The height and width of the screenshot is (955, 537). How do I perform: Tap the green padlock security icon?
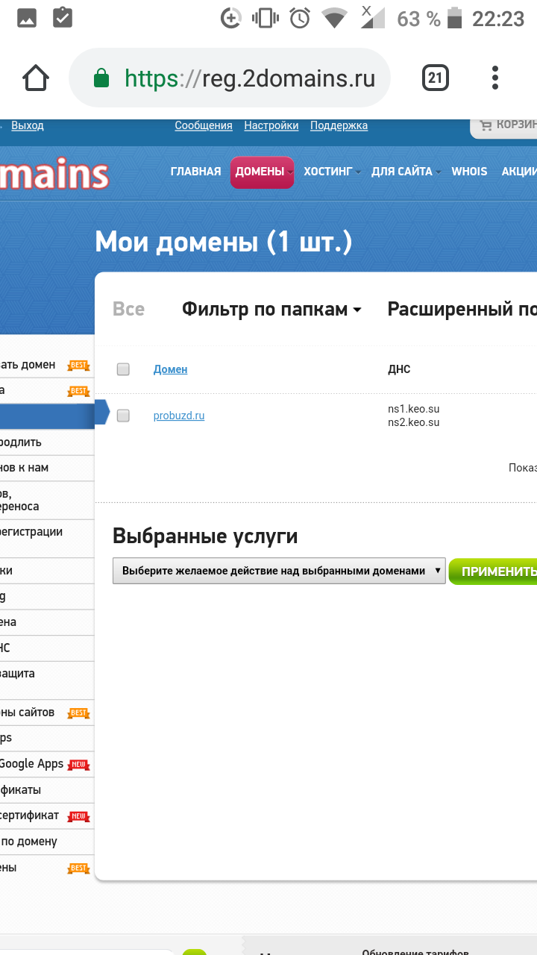point(101,78)
